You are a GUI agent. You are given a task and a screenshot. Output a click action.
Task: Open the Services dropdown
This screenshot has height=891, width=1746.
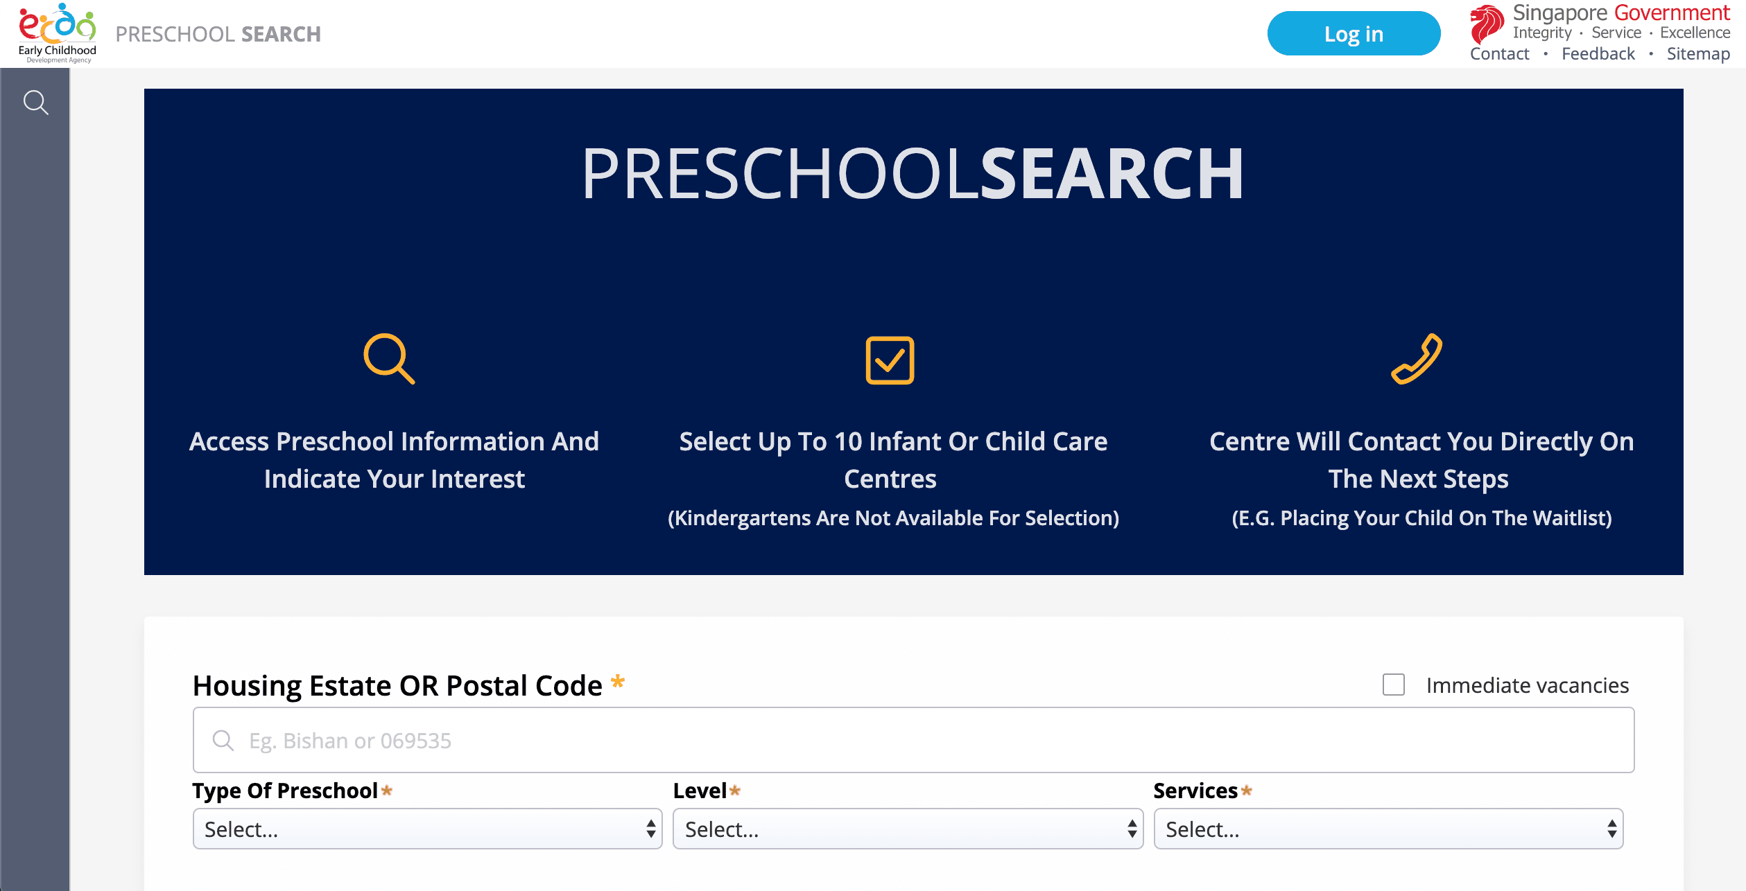tap(1388, 829)
